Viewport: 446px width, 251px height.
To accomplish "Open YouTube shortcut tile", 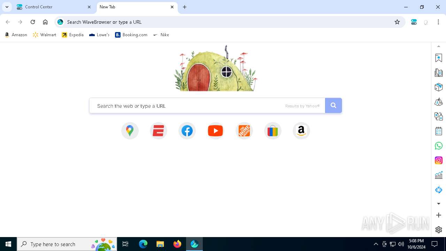I will (x=216, y=131).
